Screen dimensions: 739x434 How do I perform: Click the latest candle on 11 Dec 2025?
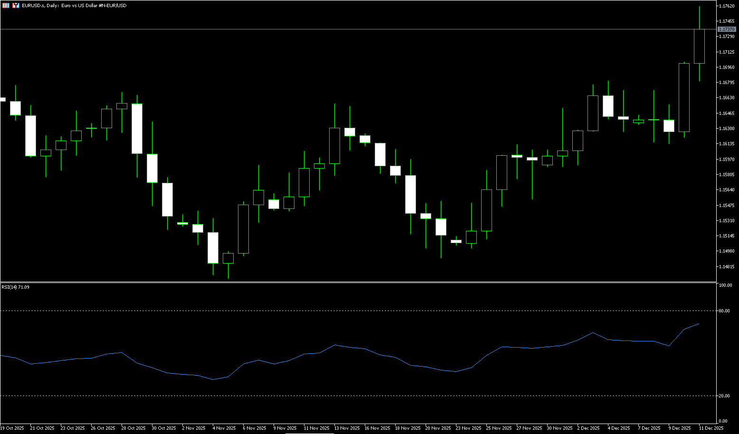pos(699,46)
